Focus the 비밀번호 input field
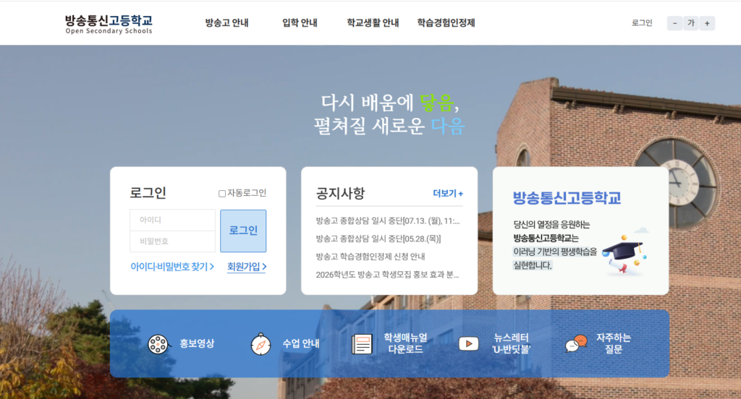Image resolution: width=741 pixels, height=399 pixels. [172, 241]
